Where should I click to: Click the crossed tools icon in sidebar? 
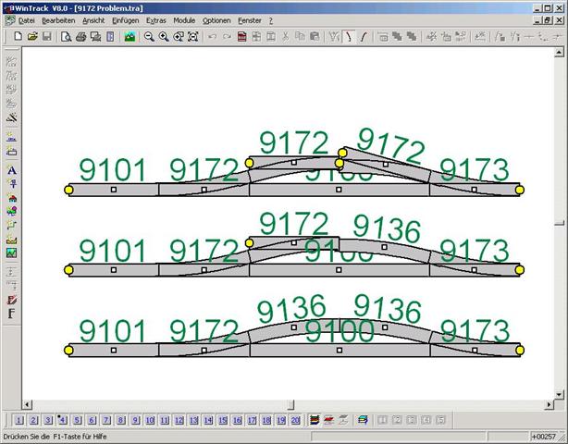(12, 117)
